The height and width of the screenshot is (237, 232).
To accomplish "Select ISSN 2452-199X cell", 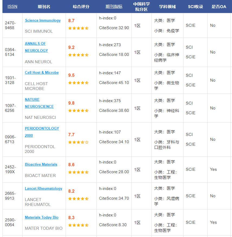I will click(12, 169).
